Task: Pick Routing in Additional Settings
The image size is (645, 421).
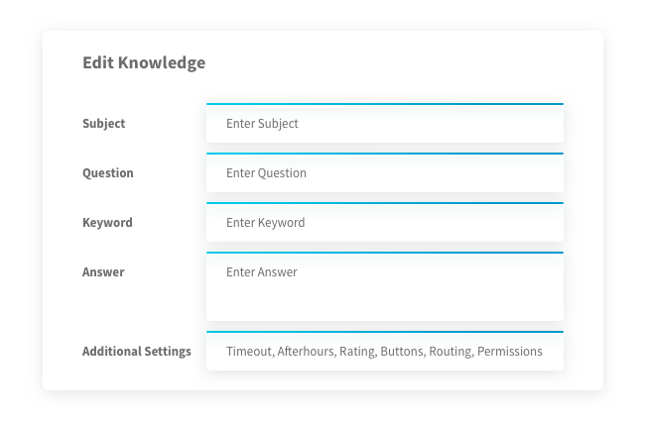Action: [x=450, y=352]
